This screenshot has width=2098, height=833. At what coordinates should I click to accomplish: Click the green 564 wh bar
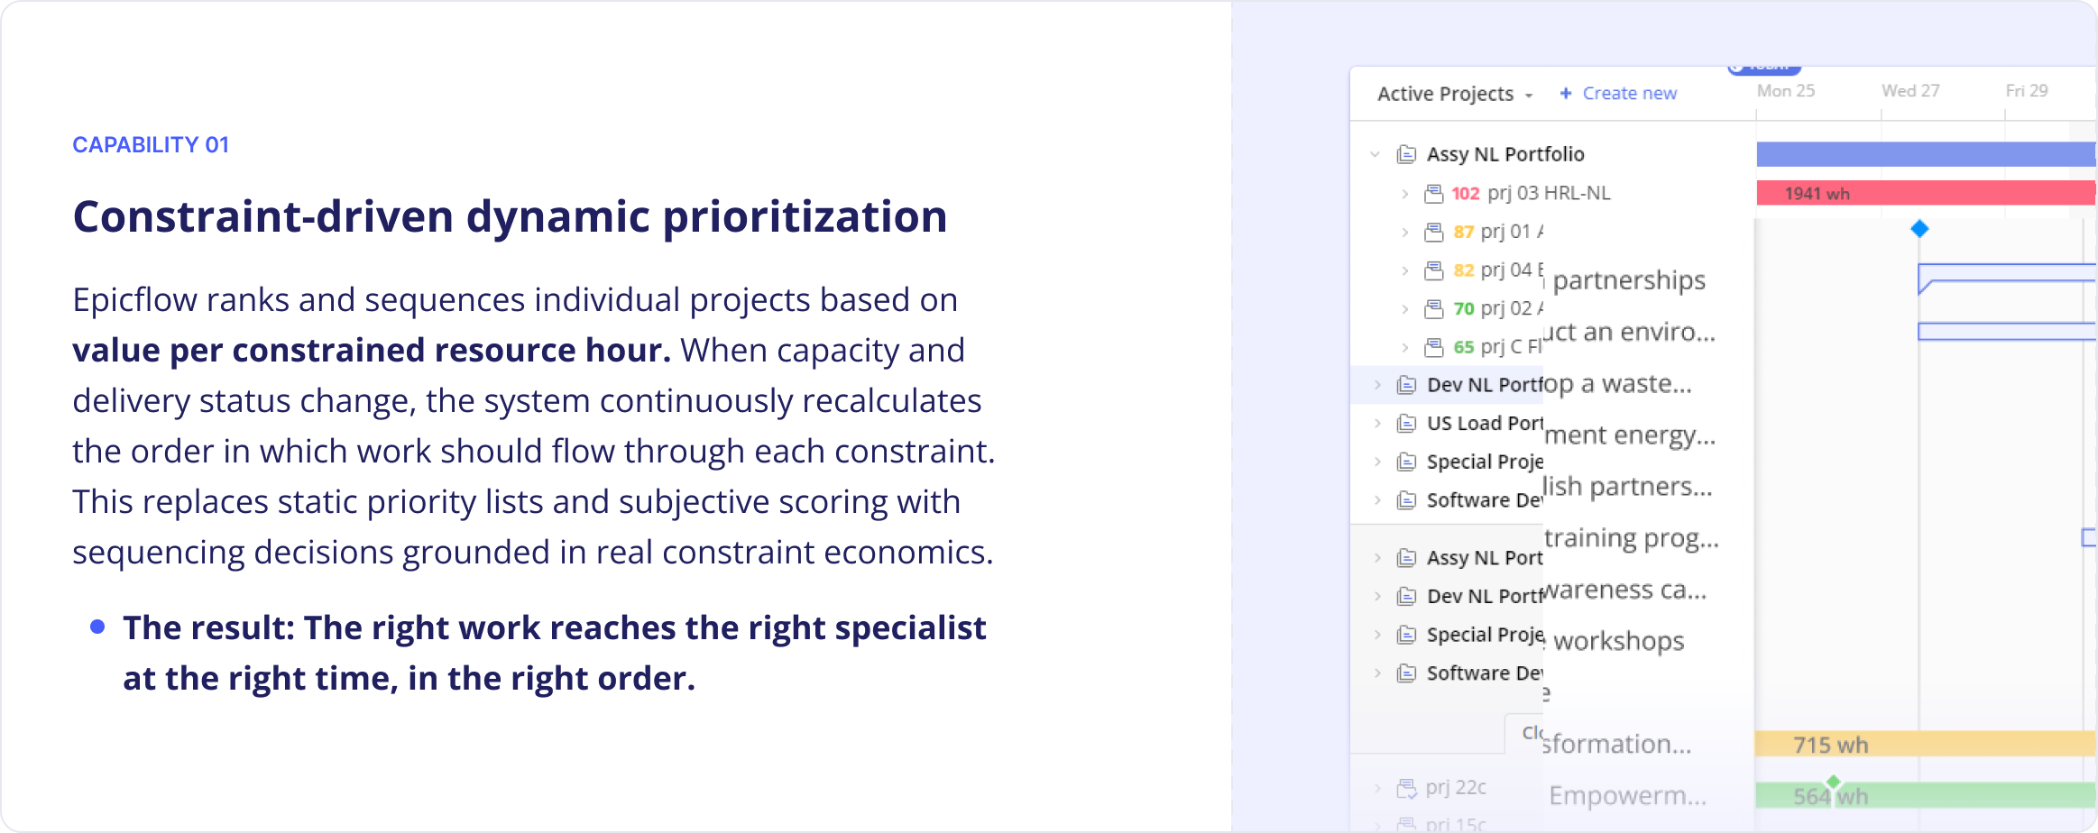[1925, 795]
